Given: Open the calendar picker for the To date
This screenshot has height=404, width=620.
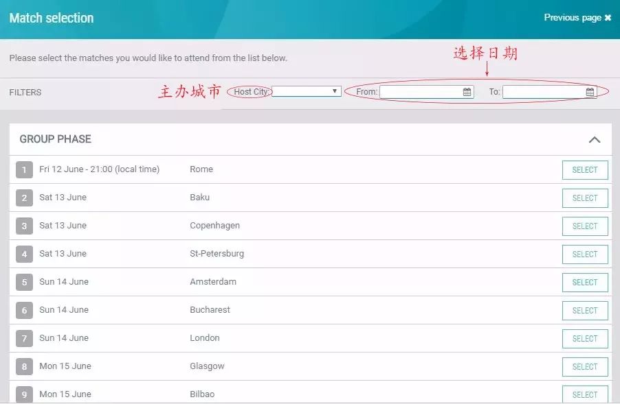Looking at the screenshot, I should click(589, 91).
